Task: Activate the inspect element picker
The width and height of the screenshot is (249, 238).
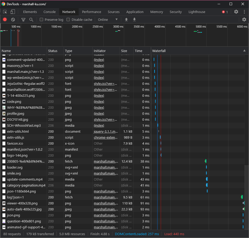Action: coord(5,12)
